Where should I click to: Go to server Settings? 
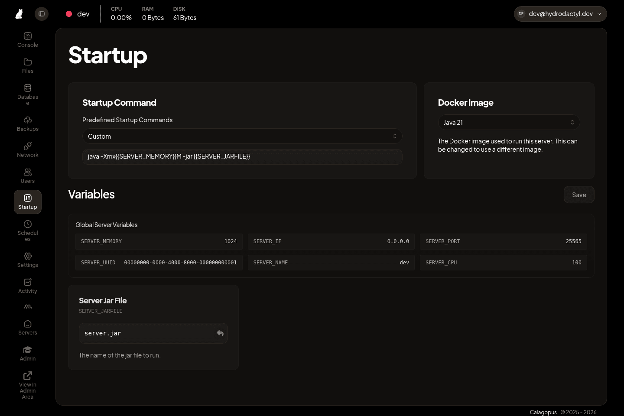pos(28,260)
